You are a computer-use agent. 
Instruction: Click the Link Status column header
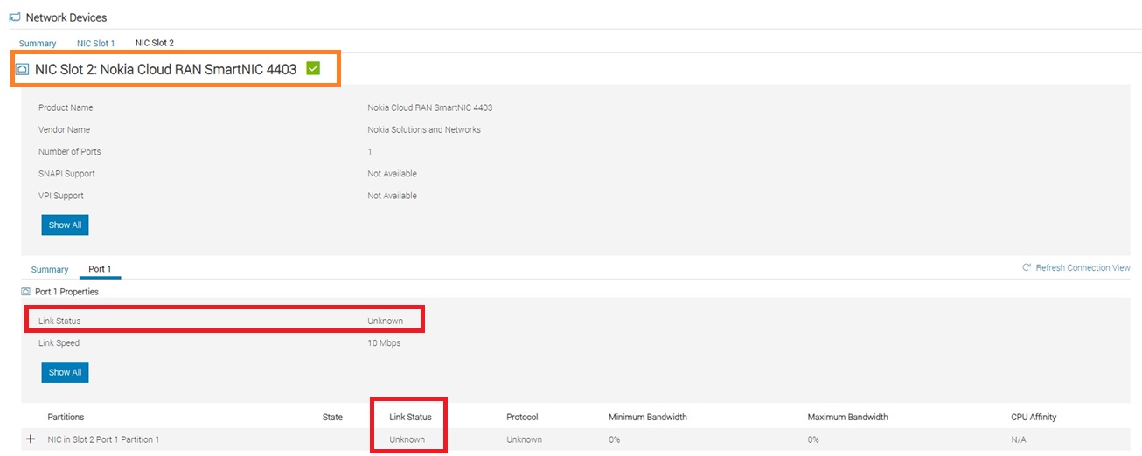pyautogui.click(x=411, y=417)
